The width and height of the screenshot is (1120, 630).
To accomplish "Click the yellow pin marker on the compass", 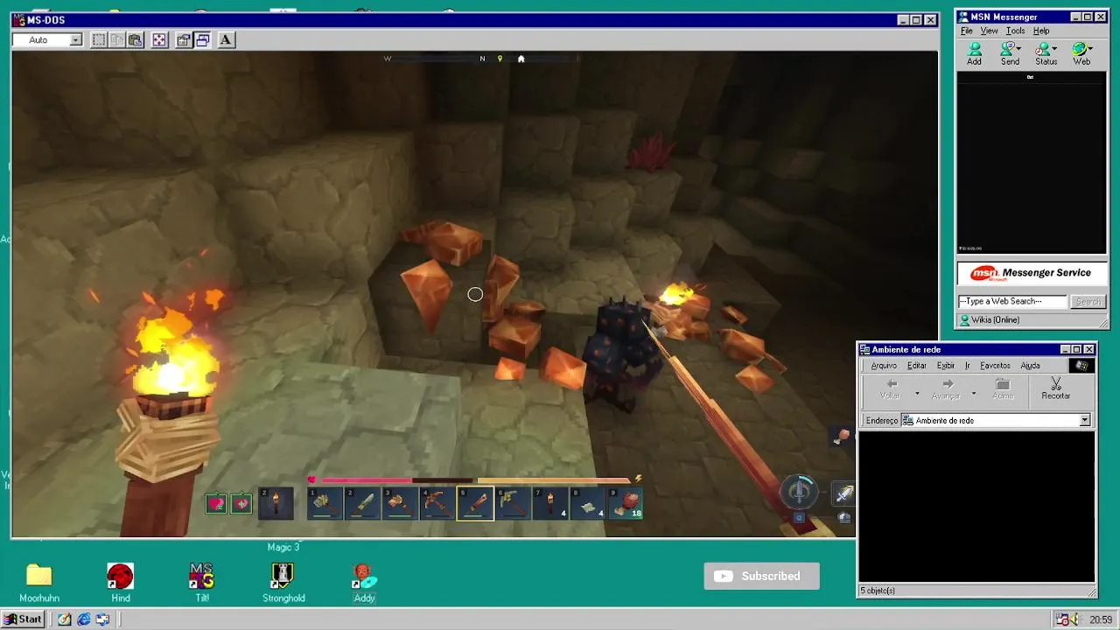I will pyautogui.click(x=500, y=59).
